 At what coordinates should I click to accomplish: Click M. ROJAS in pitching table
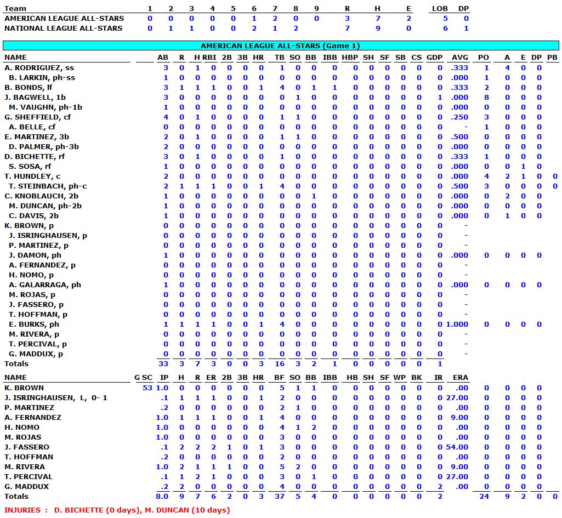click(22, 437)
